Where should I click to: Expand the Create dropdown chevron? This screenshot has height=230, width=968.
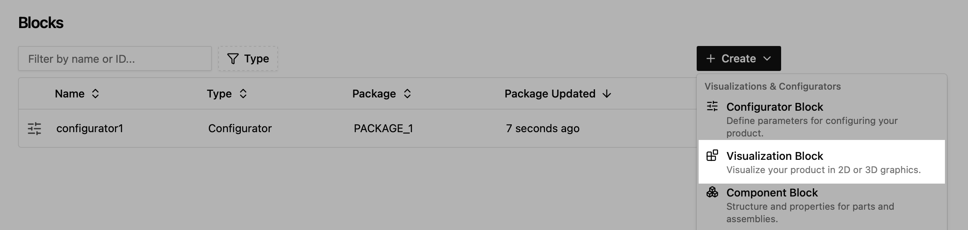click(x=767, y=58)
